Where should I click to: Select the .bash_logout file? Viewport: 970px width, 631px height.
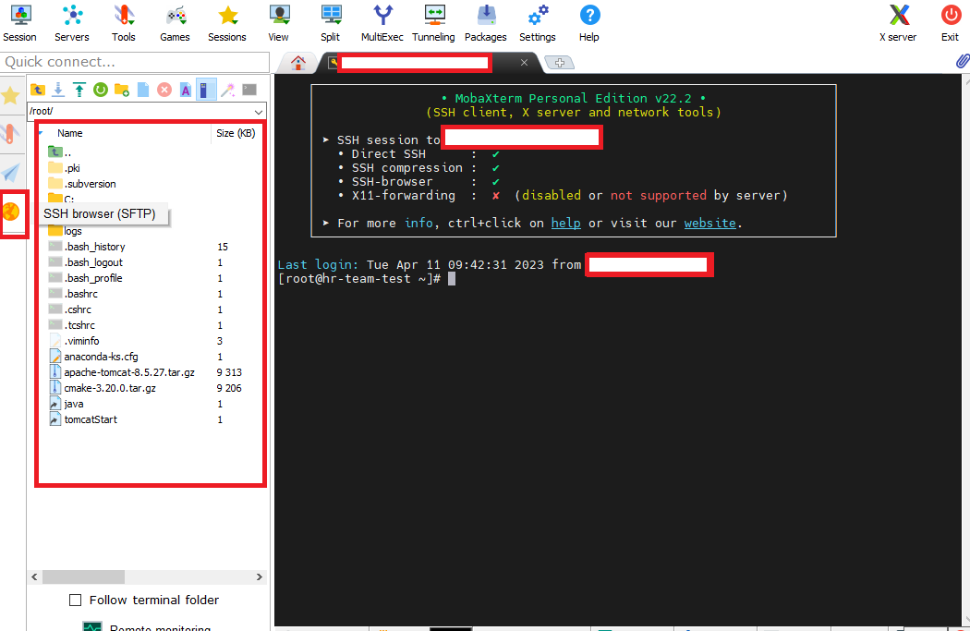click(x=85, y=262)
